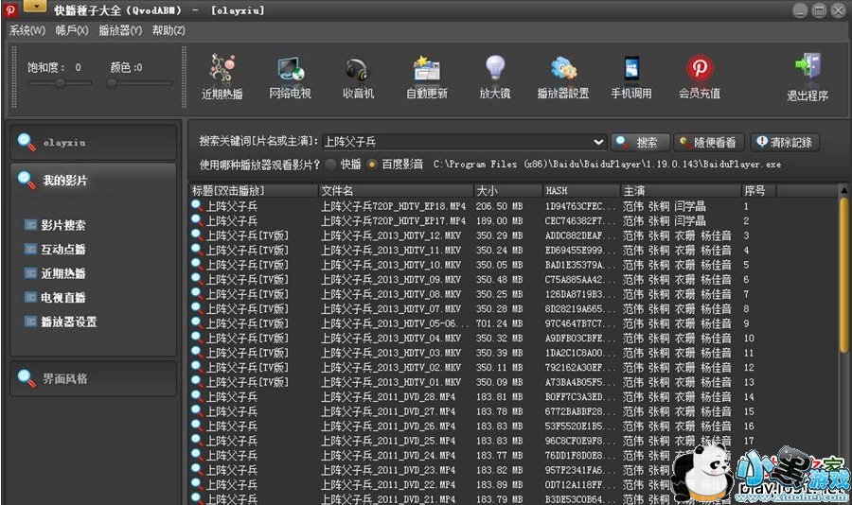This screenshot has width=852, height=505.
Task: Select file 上阵父子兵_2013_HDTV_11.MKV
Action: pos(391,250)
